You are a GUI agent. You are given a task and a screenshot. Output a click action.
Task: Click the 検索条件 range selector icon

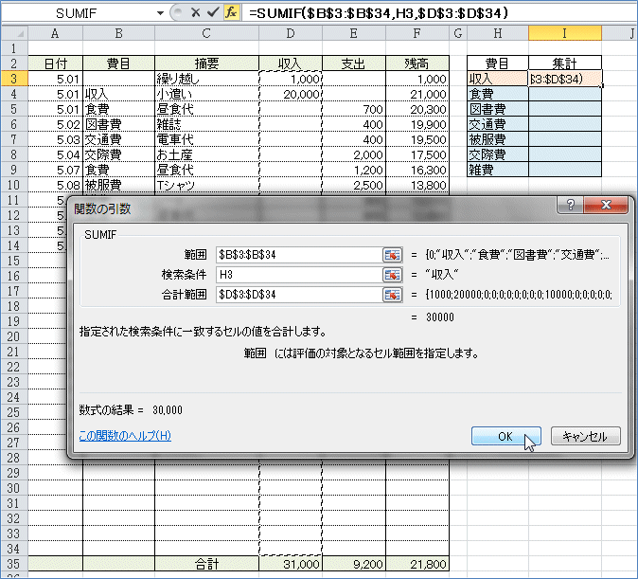[x=392, y=275]
